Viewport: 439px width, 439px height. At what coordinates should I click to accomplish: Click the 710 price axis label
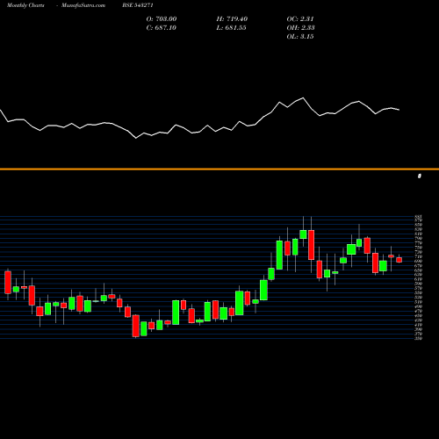click(x=419, y=256)
